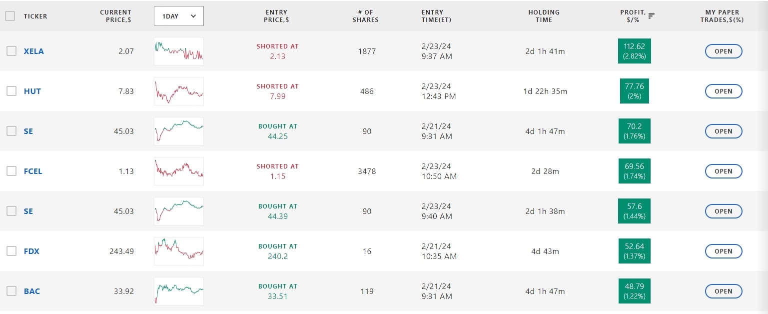Image resolution: width=768 pixels, height=314 pixels.
Task: Check the XELA row checkbox
Action: (11, 51)
